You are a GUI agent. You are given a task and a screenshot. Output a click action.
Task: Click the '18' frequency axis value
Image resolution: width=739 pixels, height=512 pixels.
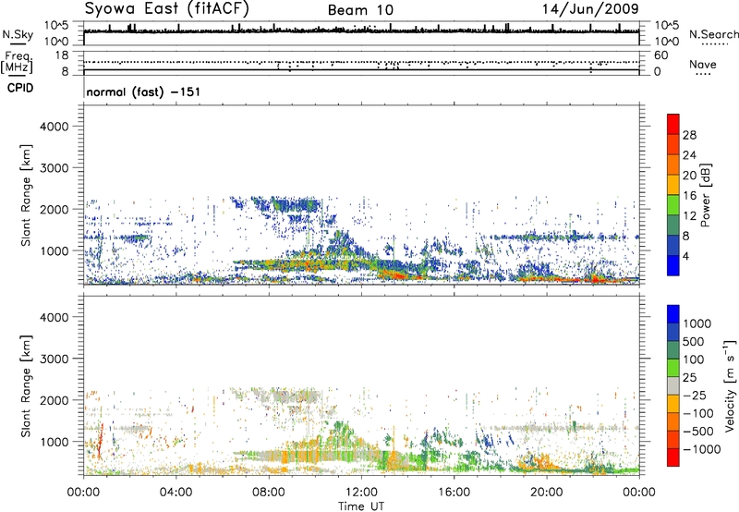pyautogui.click(x=61, y=55)
